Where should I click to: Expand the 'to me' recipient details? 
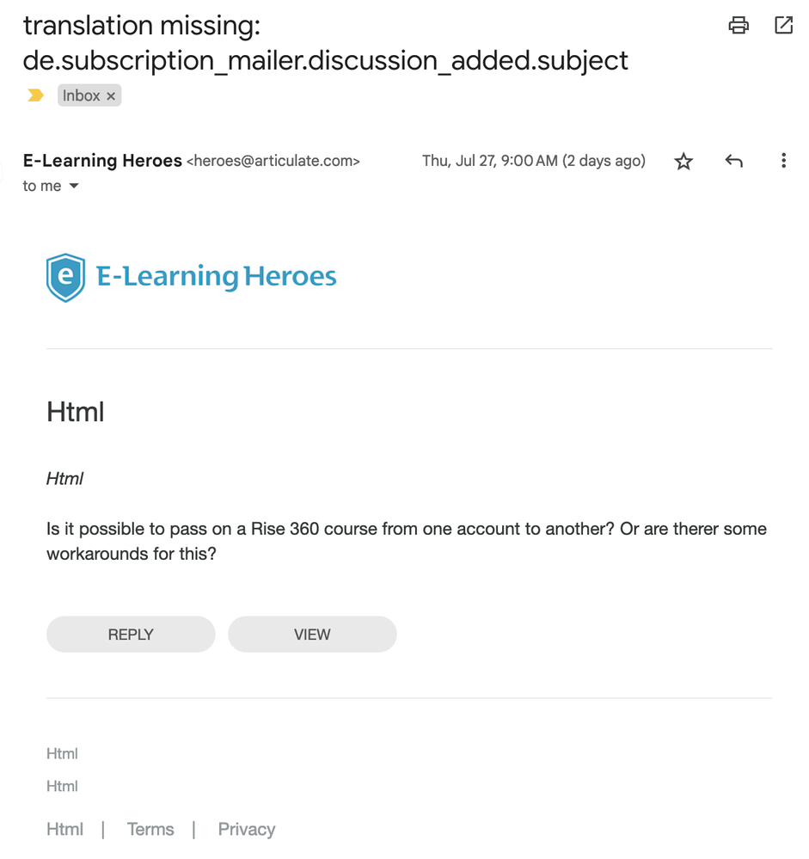coord(74,187)
